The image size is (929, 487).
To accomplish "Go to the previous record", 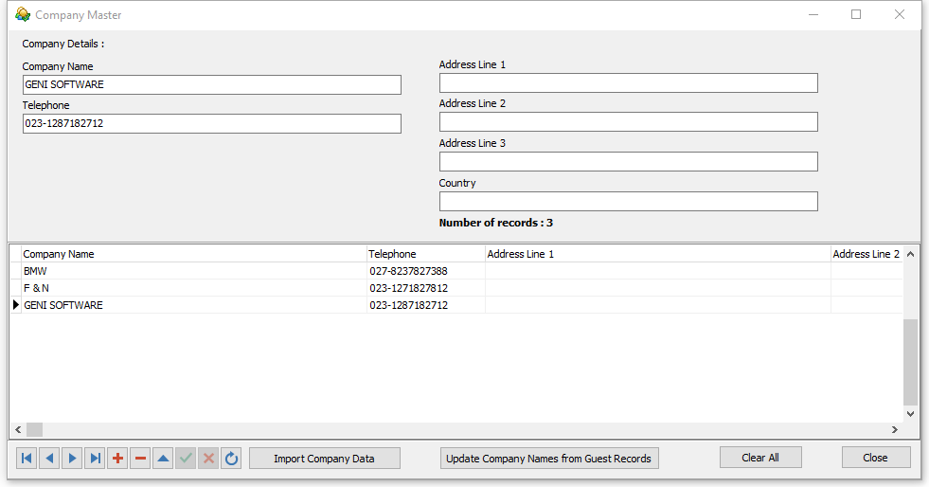I will (x=49, y=459).
